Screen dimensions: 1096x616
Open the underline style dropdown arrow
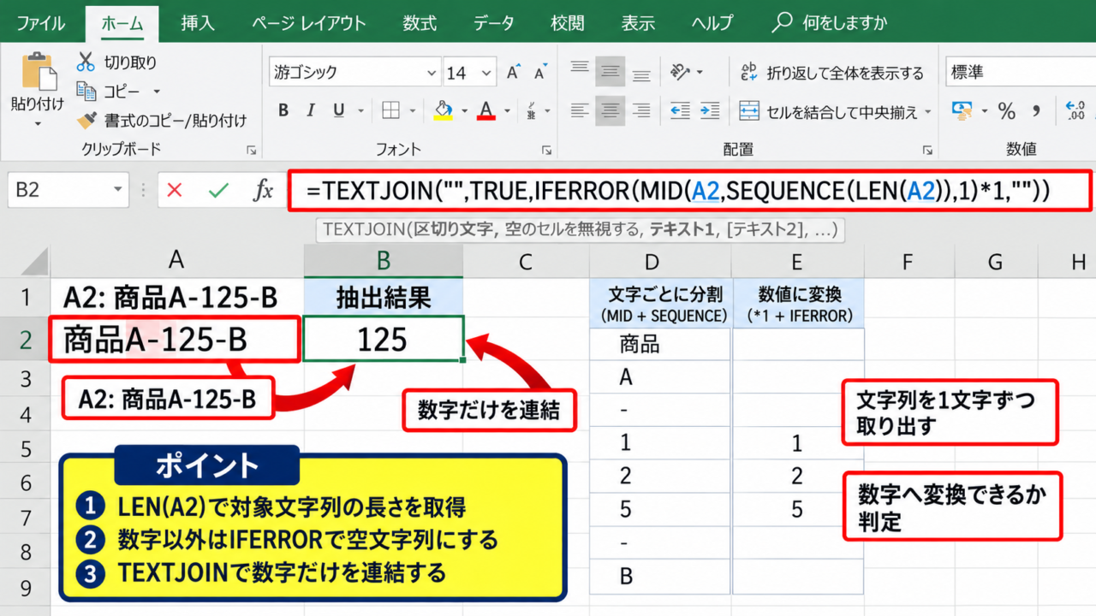[x=360, y=111]
